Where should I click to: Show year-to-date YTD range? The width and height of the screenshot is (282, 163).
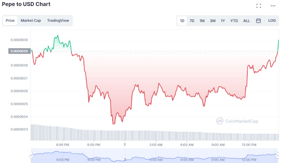click(x=234, y=21)
